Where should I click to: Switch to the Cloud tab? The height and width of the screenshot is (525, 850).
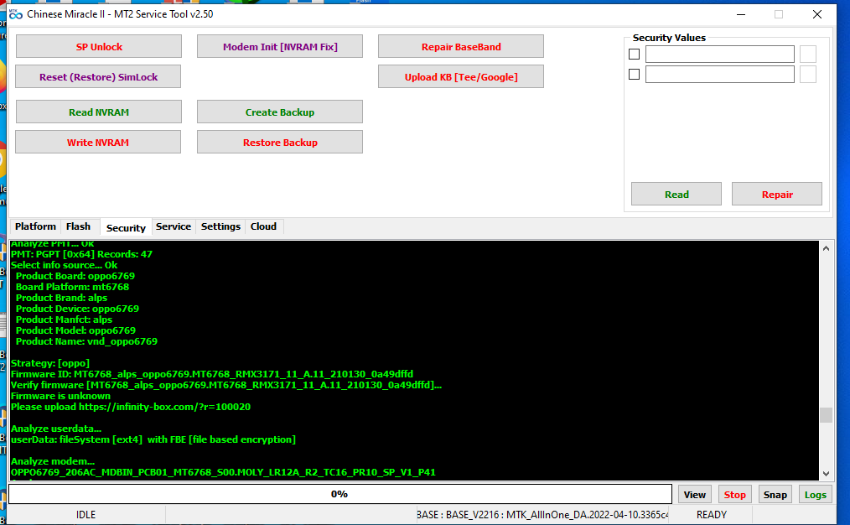[x=263, y=226]
